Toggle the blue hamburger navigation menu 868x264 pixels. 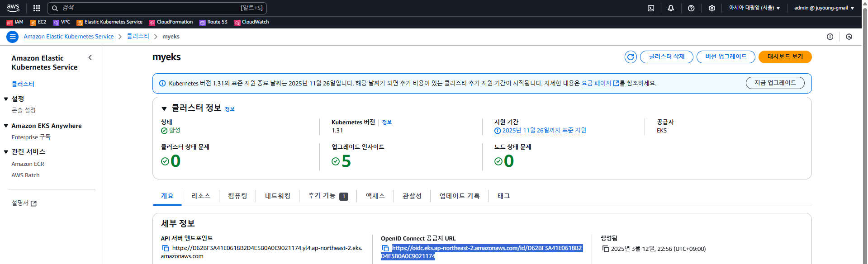click(13, 37)
